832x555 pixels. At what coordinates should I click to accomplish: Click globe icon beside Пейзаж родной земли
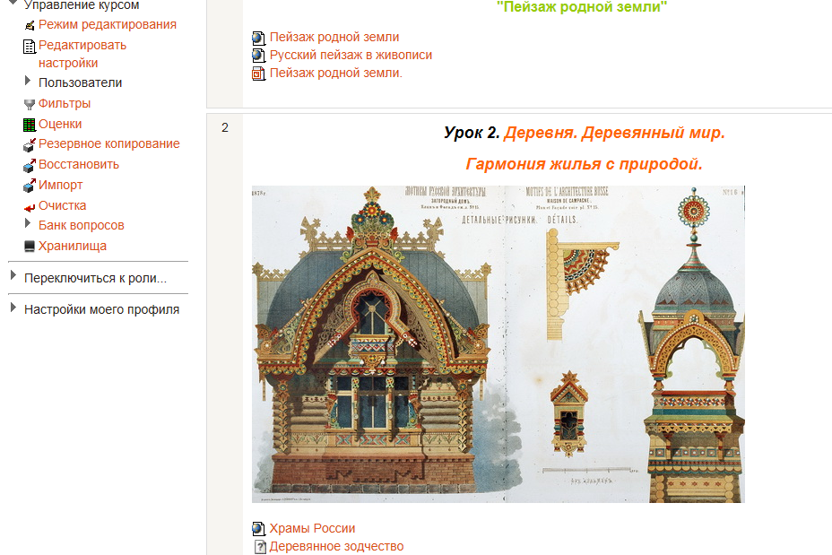[x=258, y=38]
